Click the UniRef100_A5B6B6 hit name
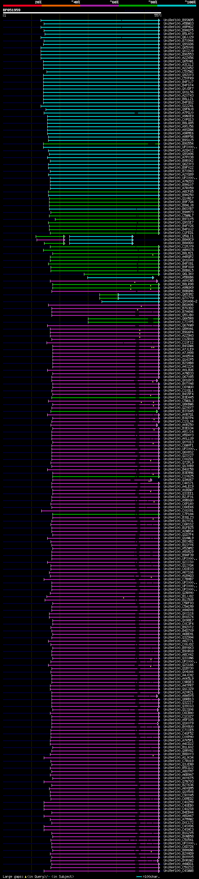 coord(178,278)
